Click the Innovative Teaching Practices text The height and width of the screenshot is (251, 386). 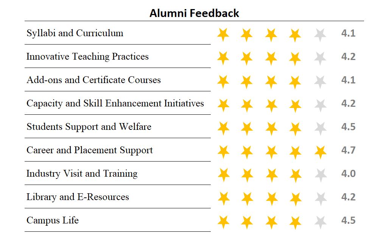[87, 57]
